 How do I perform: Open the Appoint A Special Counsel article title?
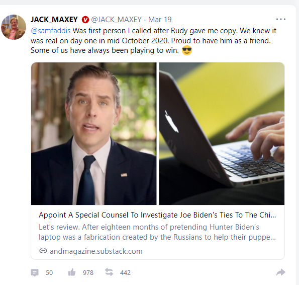click(157, 215)
